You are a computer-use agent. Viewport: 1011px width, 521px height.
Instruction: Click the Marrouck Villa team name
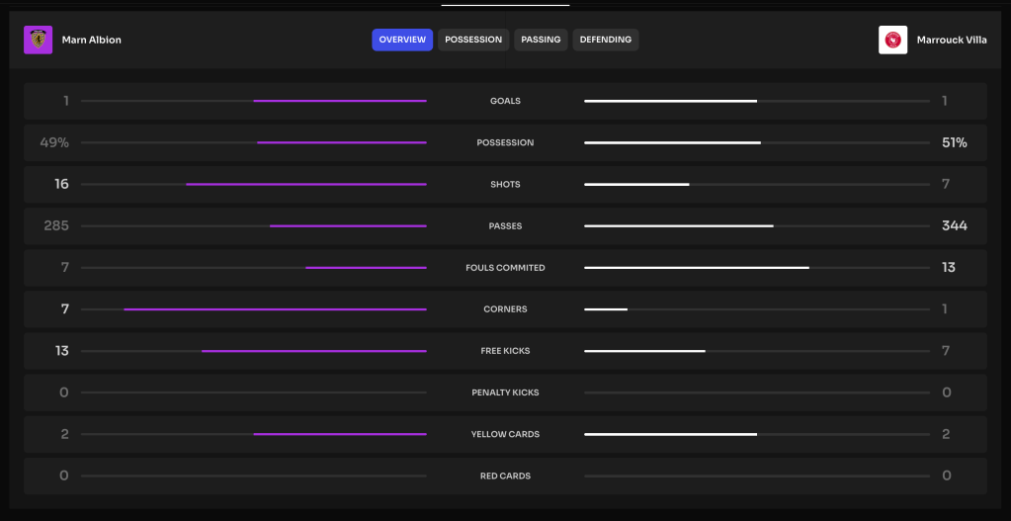point(950,40)
